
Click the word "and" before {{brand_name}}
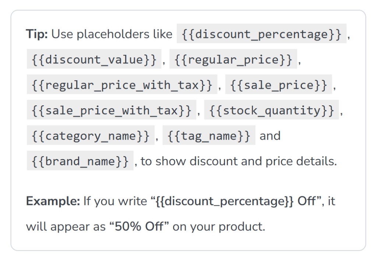click(270, 136)
